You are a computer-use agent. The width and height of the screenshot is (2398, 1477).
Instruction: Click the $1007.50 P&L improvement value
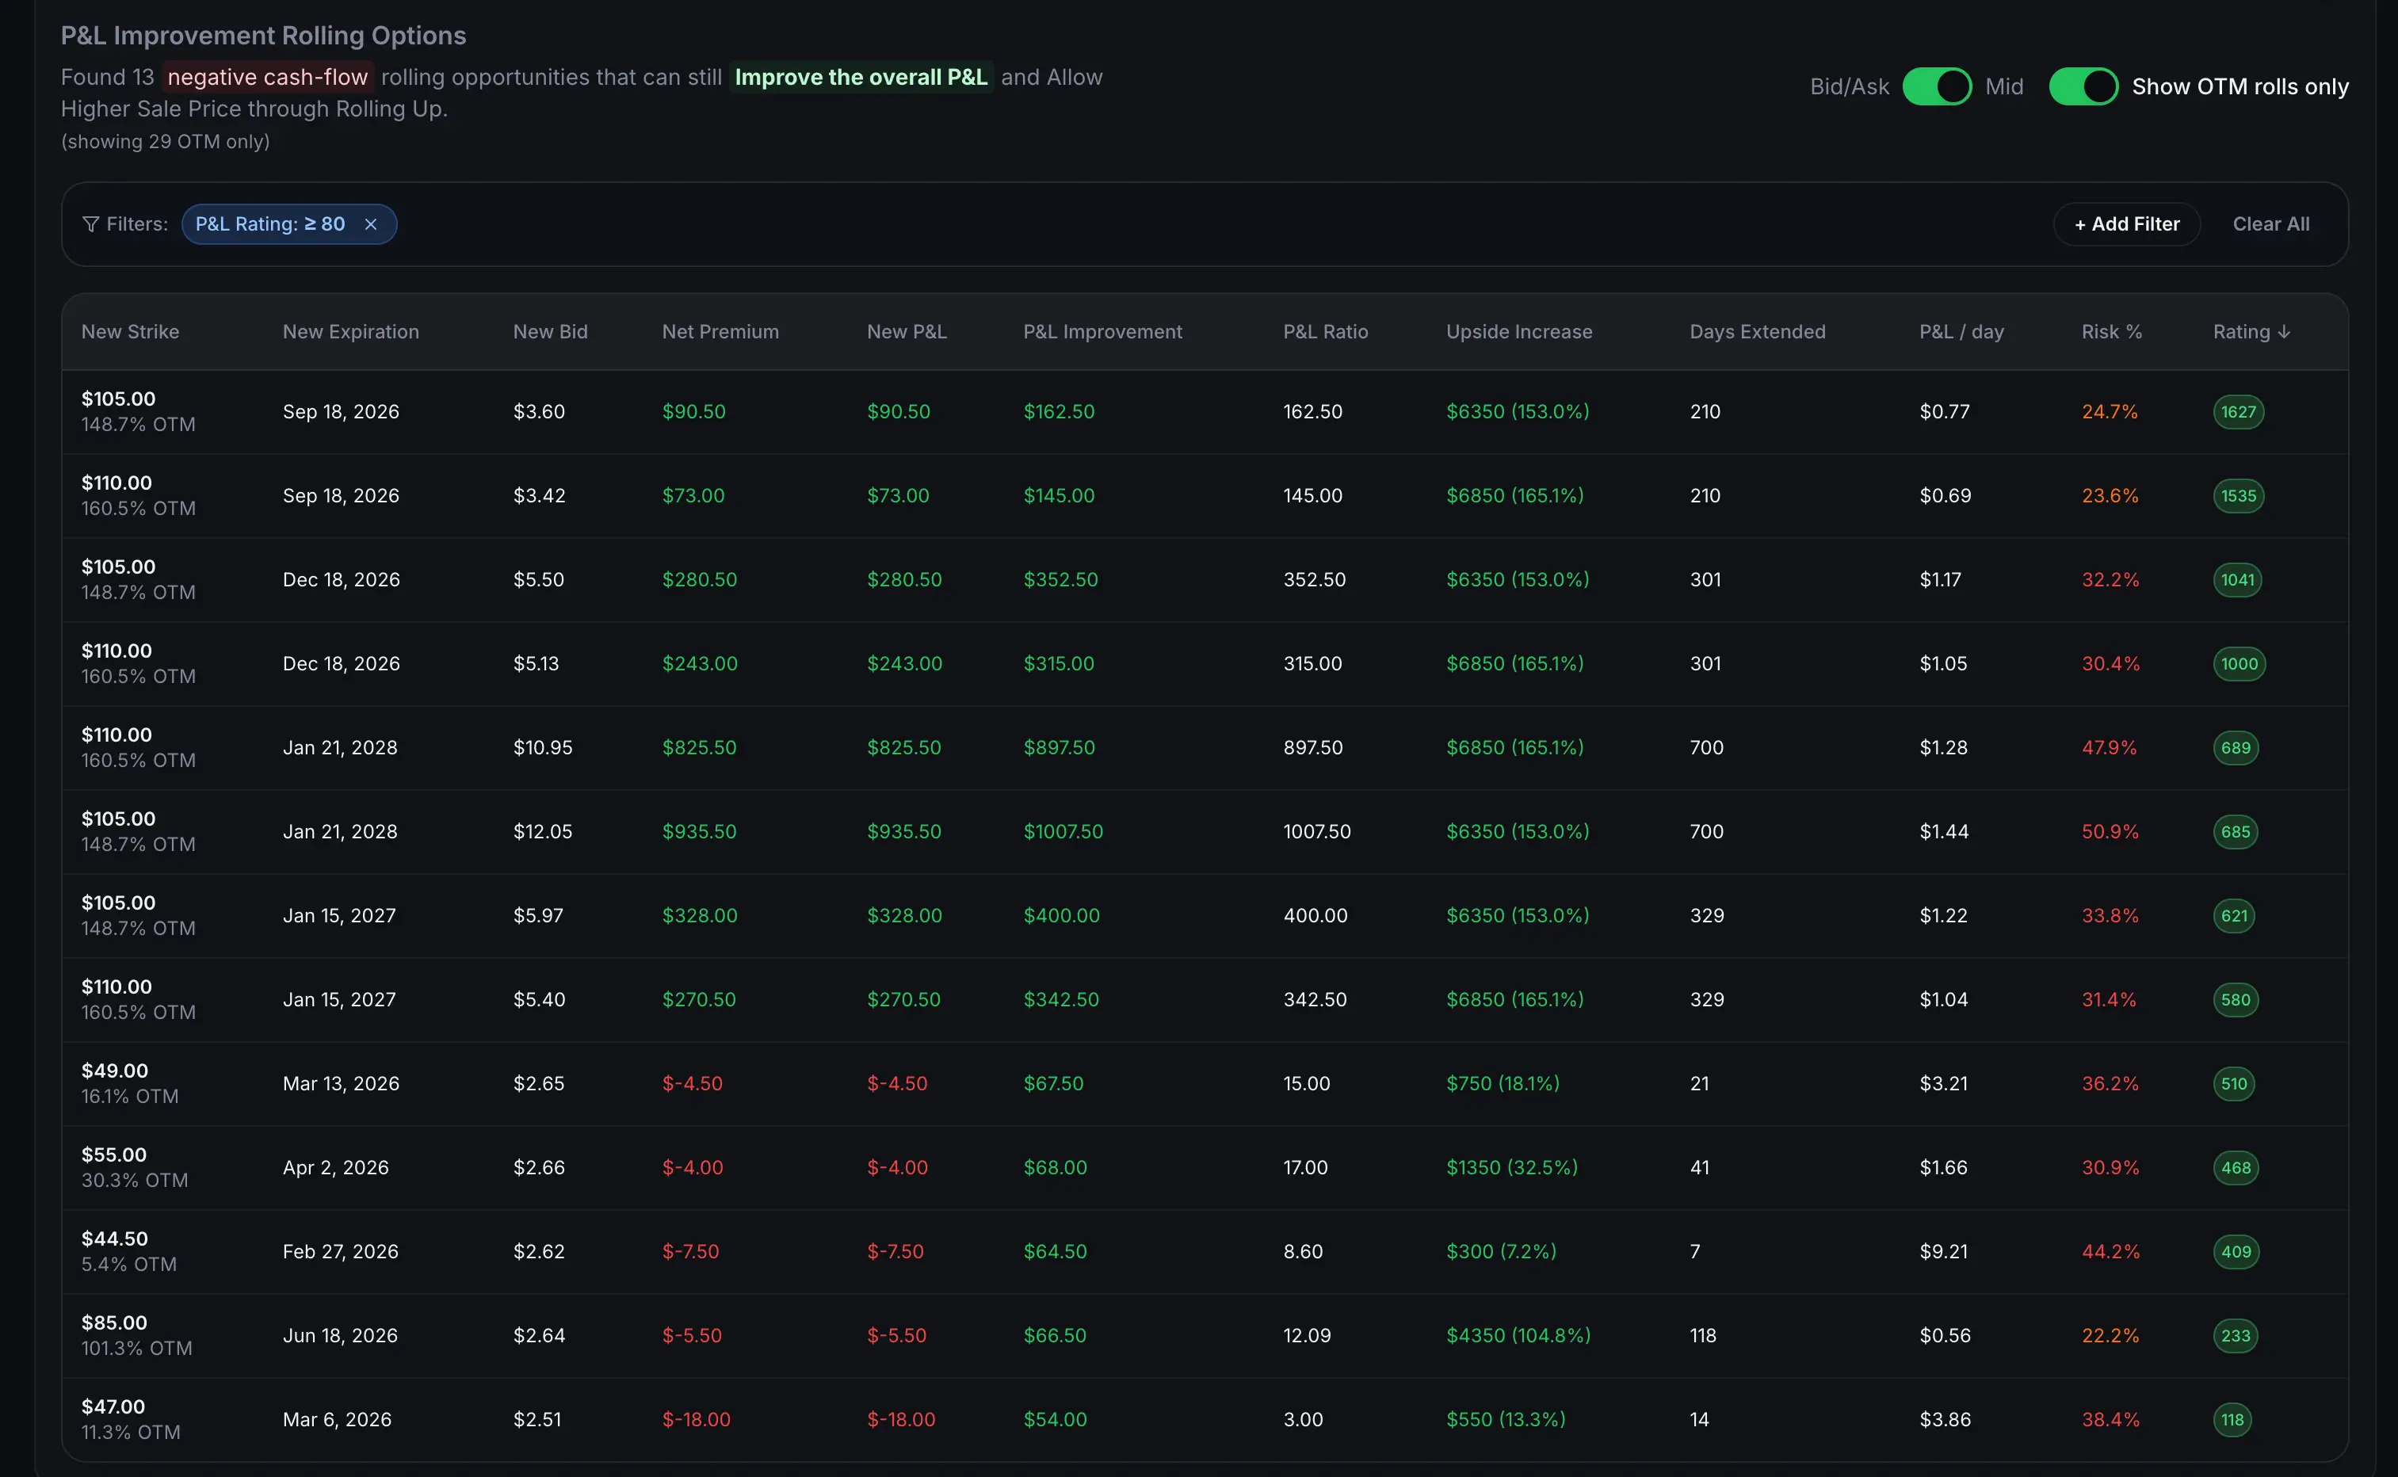[1063, 832]
